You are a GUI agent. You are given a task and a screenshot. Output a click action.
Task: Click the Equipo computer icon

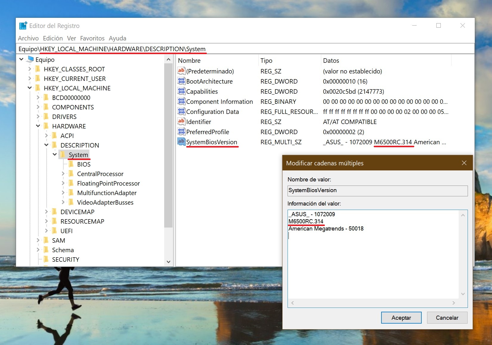[30, 59]
